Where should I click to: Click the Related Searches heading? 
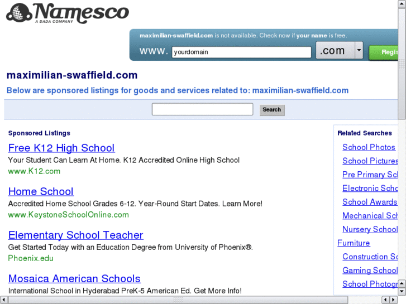tap(365, 133)
